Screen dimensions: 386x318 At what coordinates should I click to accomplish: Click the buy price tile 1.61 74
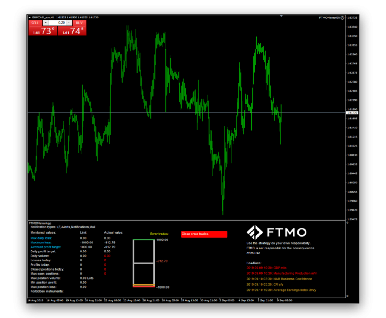pos(72,31)
